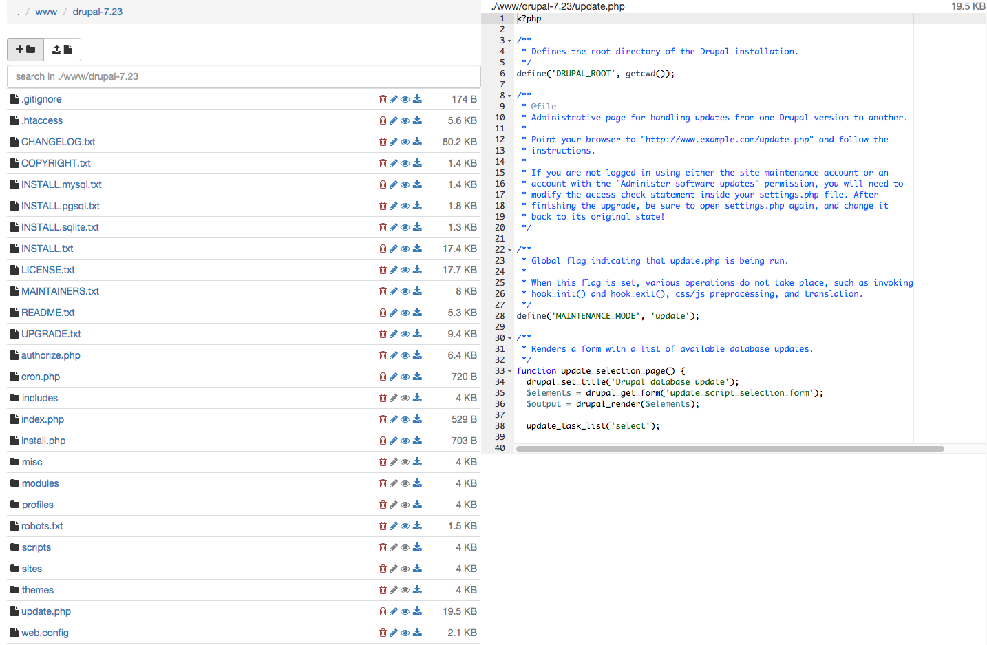
Task: Click the search input field
Action: 244,76
